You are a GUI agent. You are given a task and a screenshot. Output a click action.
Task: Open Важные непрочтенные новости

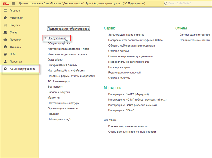pyautogui.click(x=128, y=126)
